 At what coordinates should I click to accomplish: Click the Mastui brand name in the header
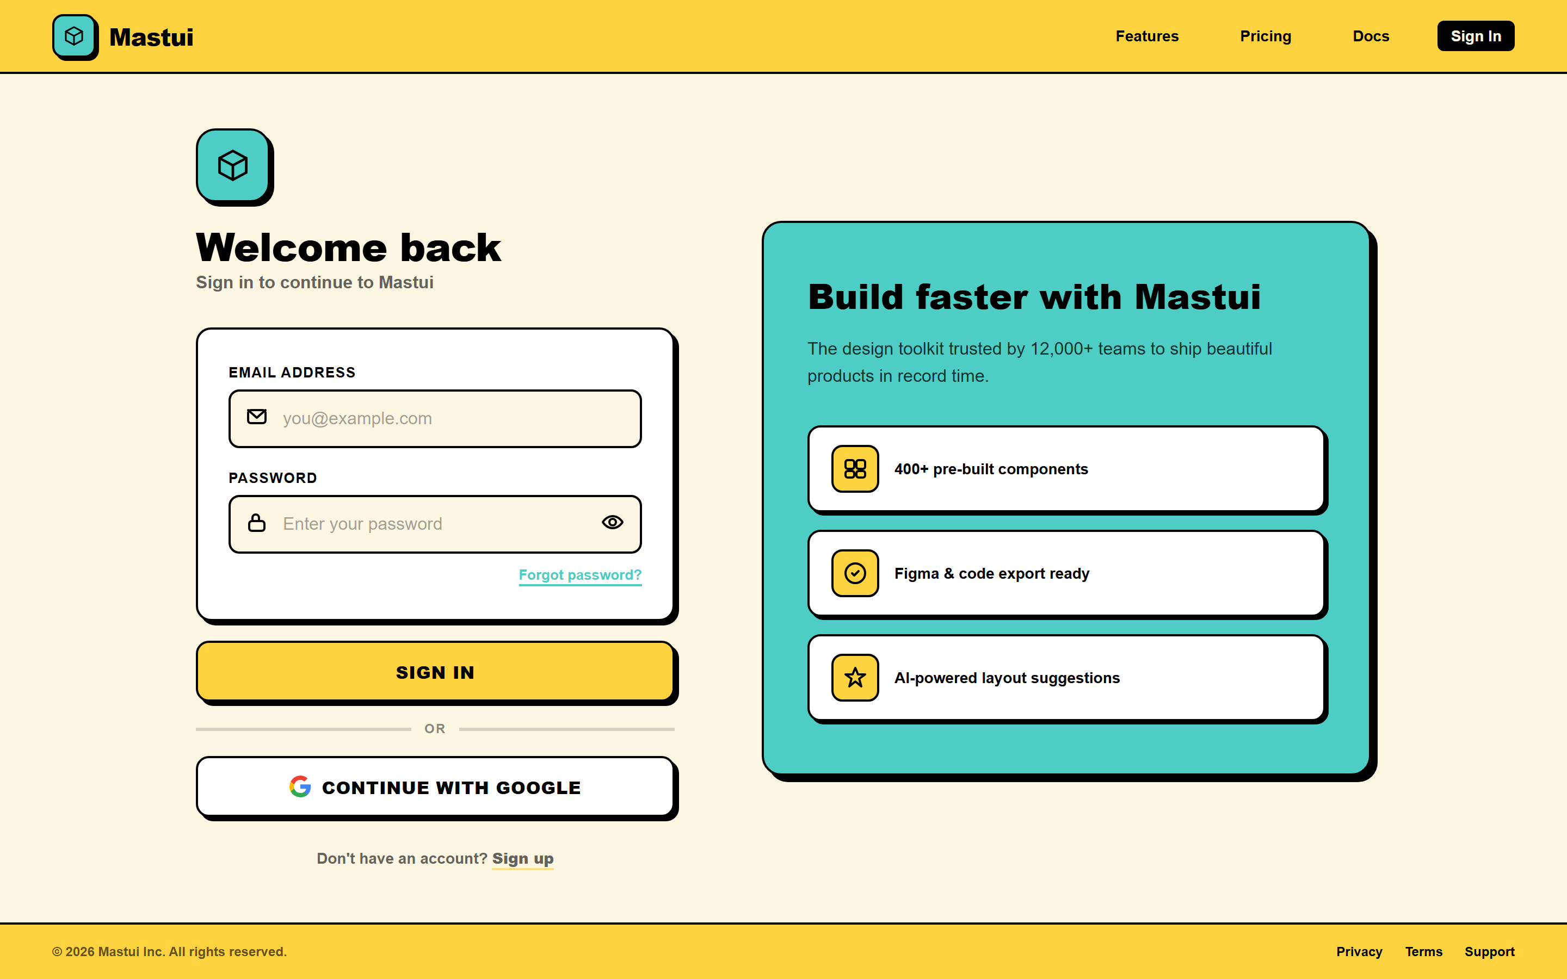pyautogui.click(x=151, y=37)
